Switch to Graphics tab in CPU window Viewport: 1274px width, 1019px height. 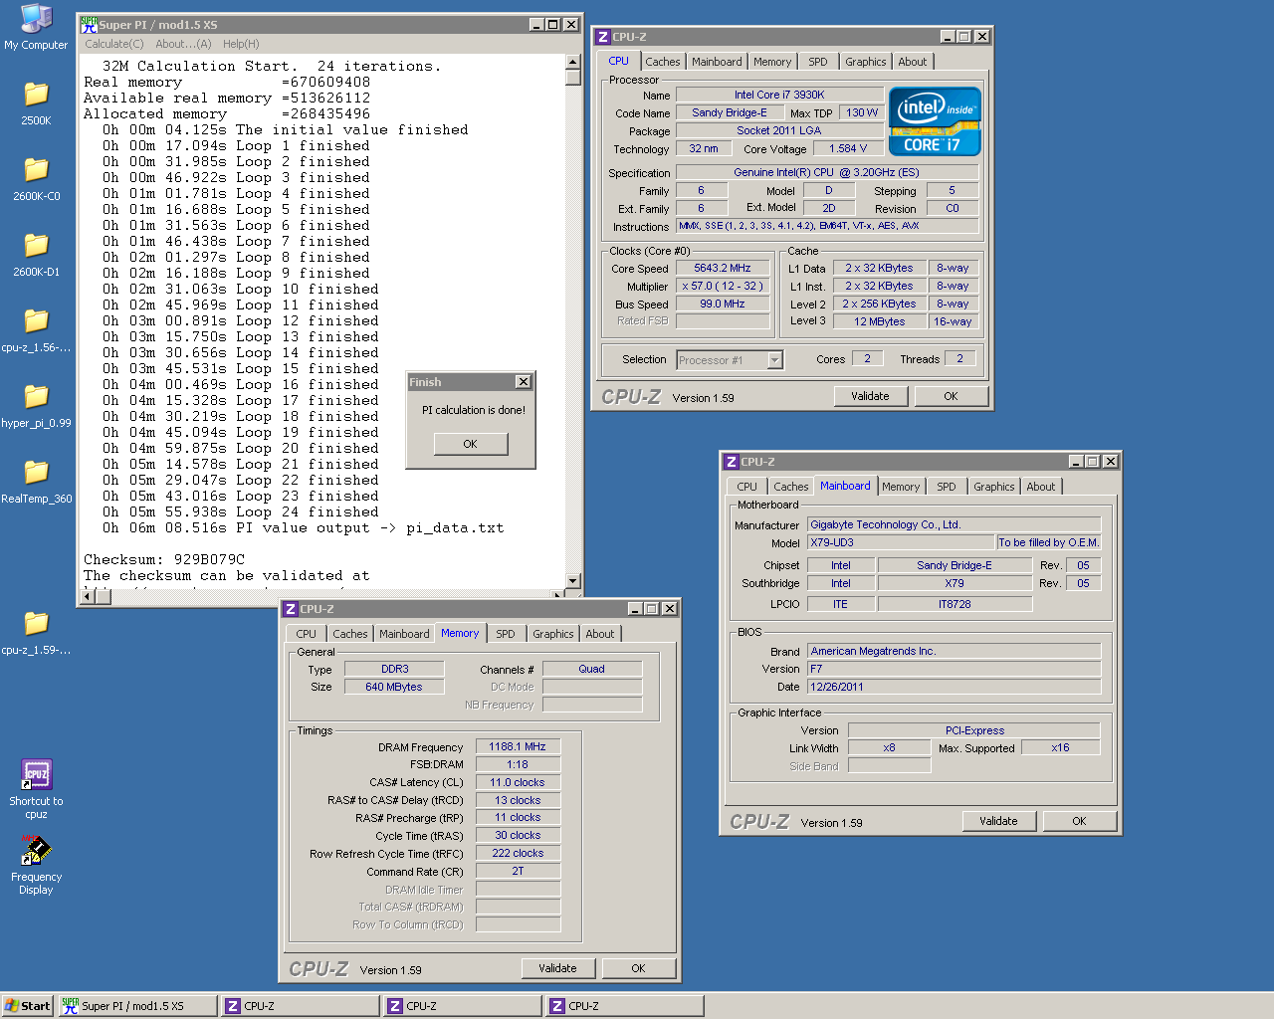point(866,62)
